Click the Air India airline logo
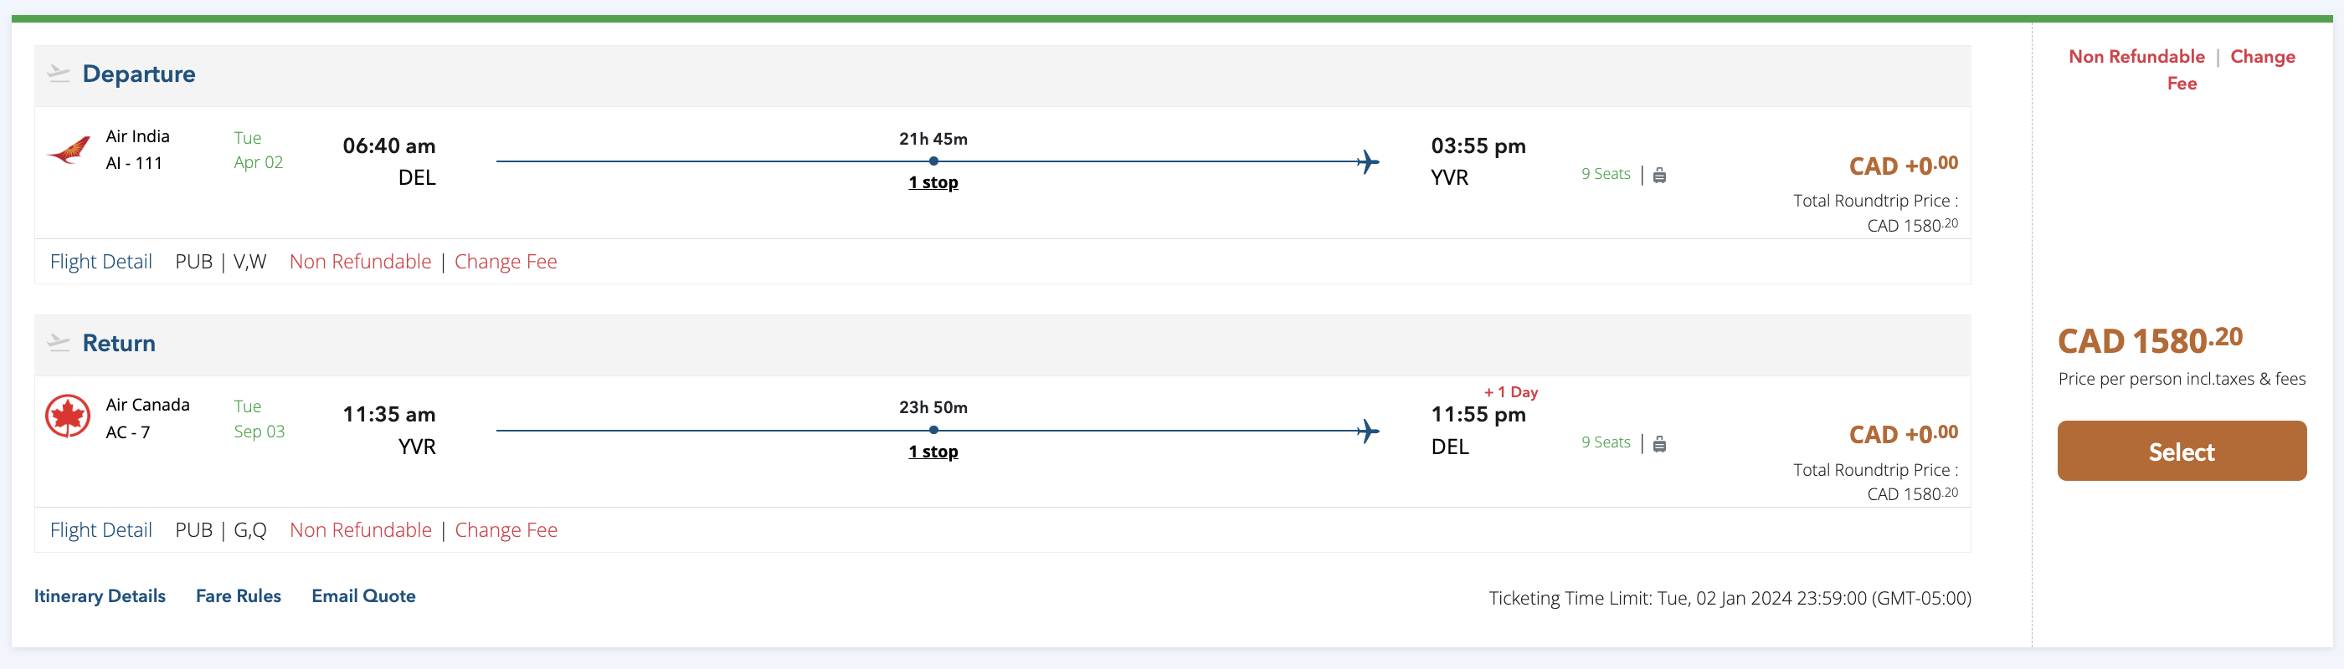2344x669 pixels. pyautogui.click(x=69, y=150)
